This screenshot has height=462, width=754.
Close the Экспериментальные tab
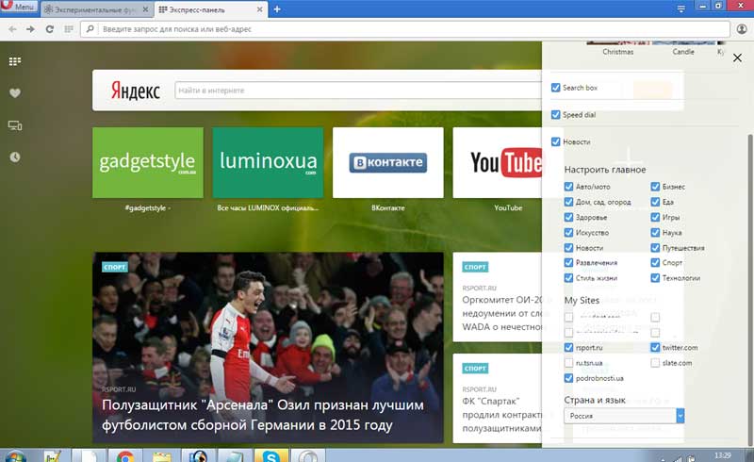coord(145,9)
